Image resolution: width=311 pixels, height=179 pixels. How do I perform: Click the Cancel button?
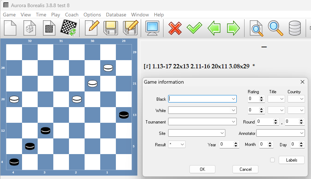point(245,169)
